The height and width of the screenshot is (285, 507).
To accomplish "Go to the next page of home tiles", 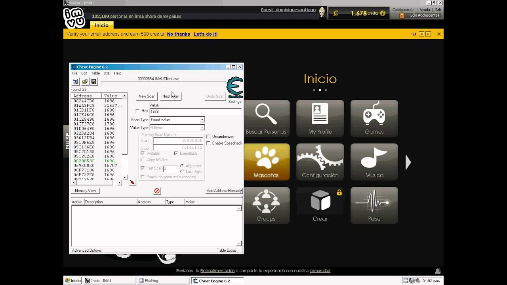I will tap(408, 162).
